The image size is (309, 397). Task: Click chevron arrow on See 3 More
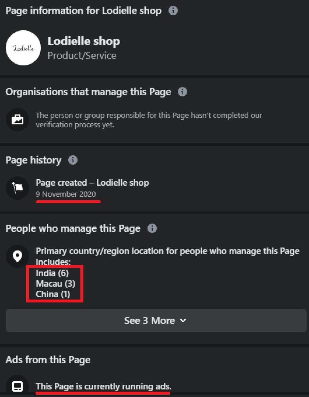183,321
